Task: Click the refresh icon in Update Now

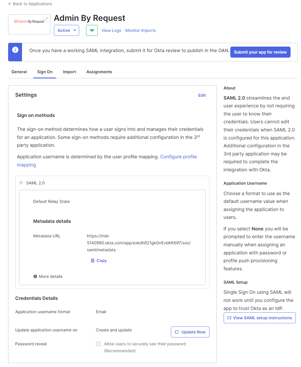Action: point(177,332)
